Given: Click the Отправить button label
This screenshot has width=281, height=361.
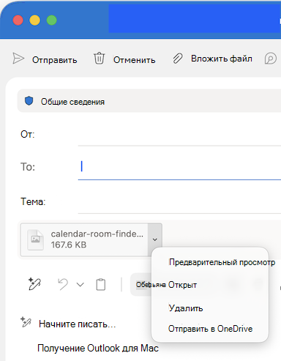Looking at the screenshot, I should [55, 60].
